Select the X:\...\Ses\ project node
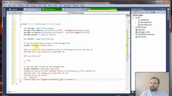172x96 pixels. [139, 15]
